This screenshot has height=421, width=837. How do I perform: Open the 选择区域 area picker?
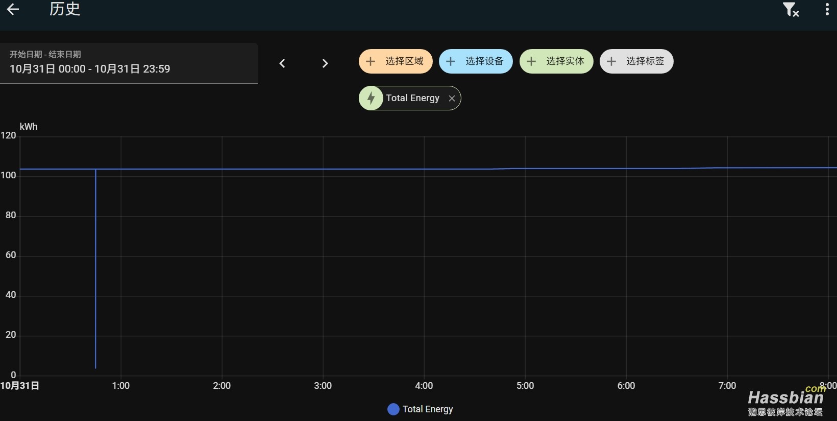coord(396,61)
